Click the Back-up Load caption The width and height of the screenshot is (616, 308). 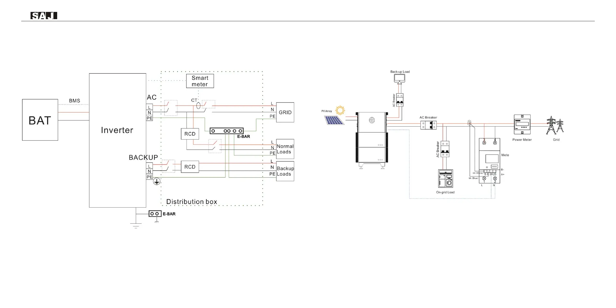(x=400, y=72)
